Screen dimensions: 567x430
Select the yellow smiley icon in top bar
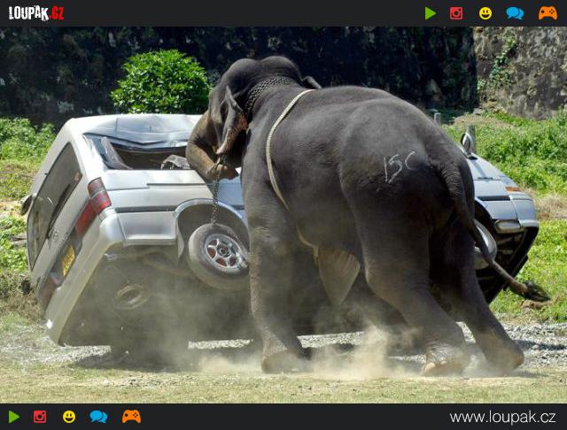pos(485,13)
